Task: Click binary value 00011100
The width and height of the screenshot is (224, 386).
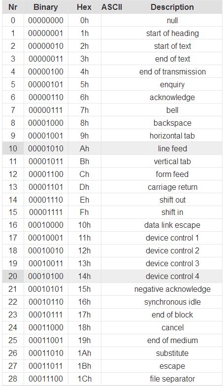Action: [x=46, y=379]
